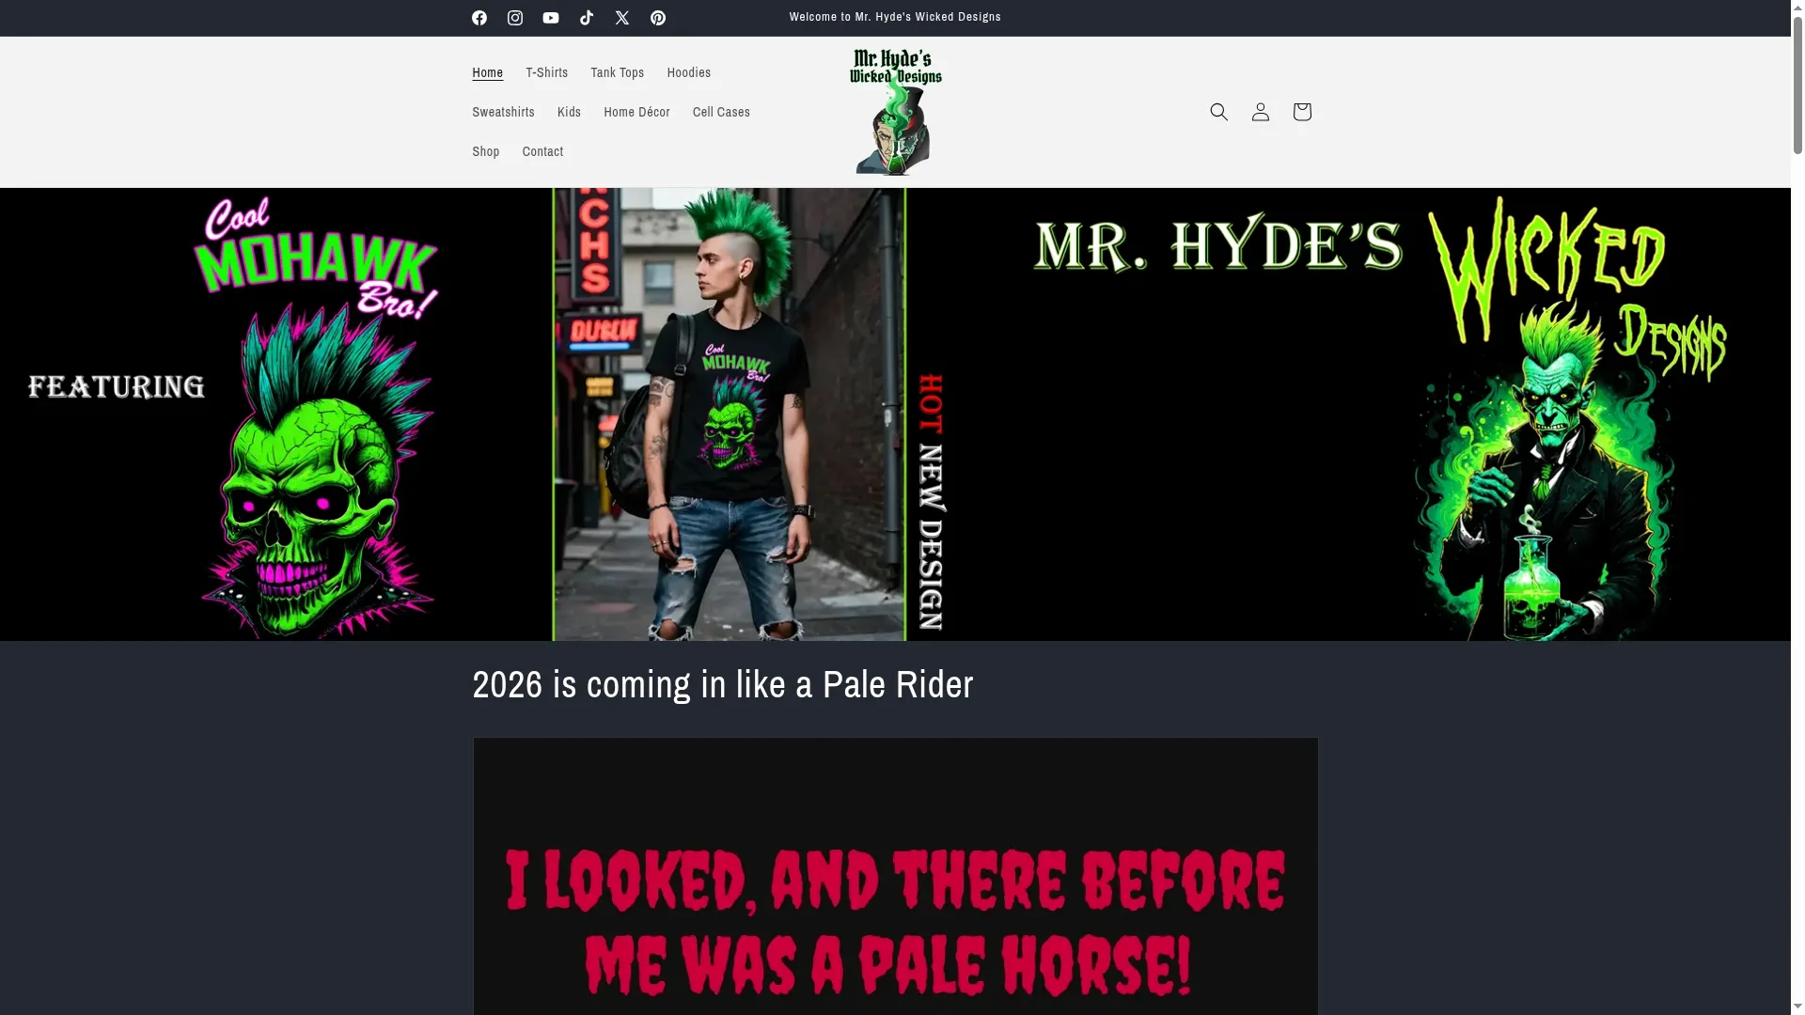Open the Kids menu item

569,112
